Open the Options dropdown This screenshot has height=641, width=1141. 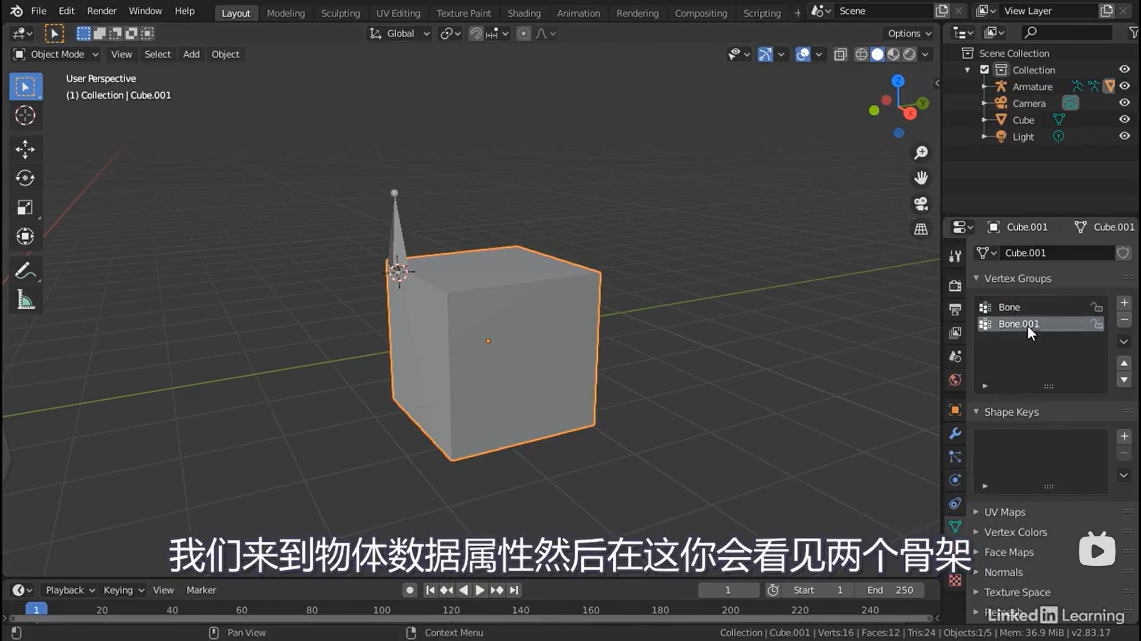click(x=909, y=34)
